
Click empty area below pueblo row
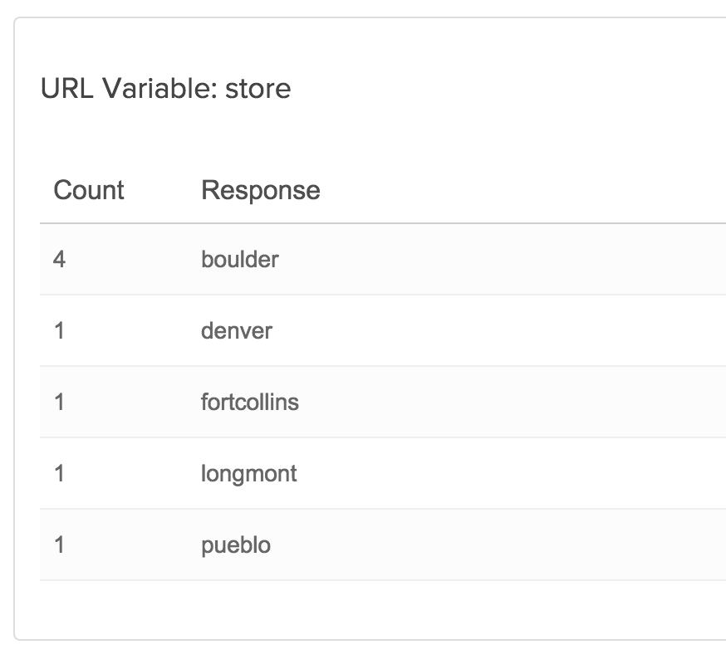tap(370, 610)
